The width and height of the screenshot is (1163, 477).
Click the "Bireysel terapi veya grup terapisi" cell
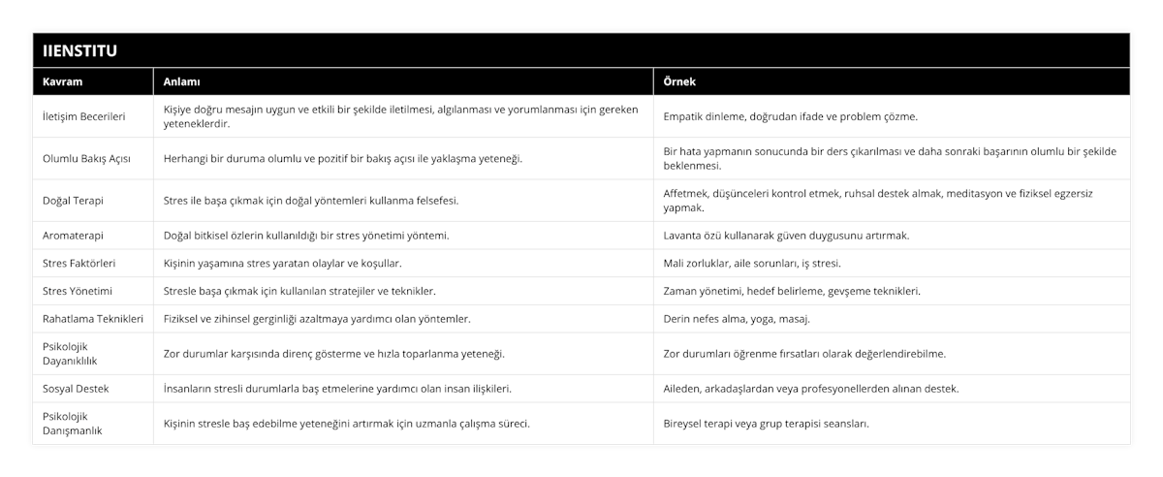point(766,424)
